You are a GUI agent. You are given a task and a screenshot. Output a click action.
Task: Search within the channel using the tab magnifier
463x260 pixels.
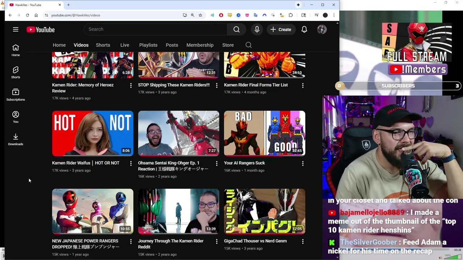tap(249, 45)
